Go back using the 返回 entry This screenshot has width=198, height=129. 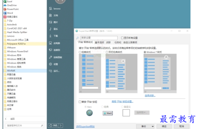pyautogui.click(x=10, y=119)
